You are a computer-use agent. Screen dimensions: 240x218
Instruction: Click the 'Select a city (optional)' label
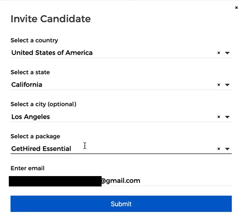tap(43, 104)
